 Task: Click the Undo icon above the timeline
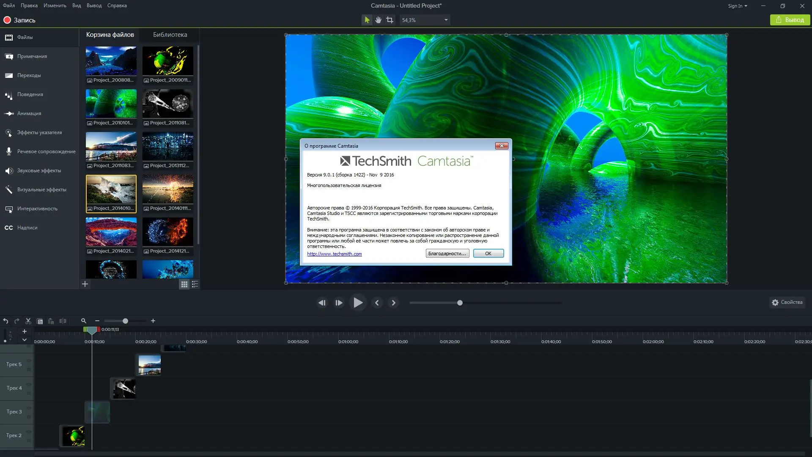(x=5, y=321)
